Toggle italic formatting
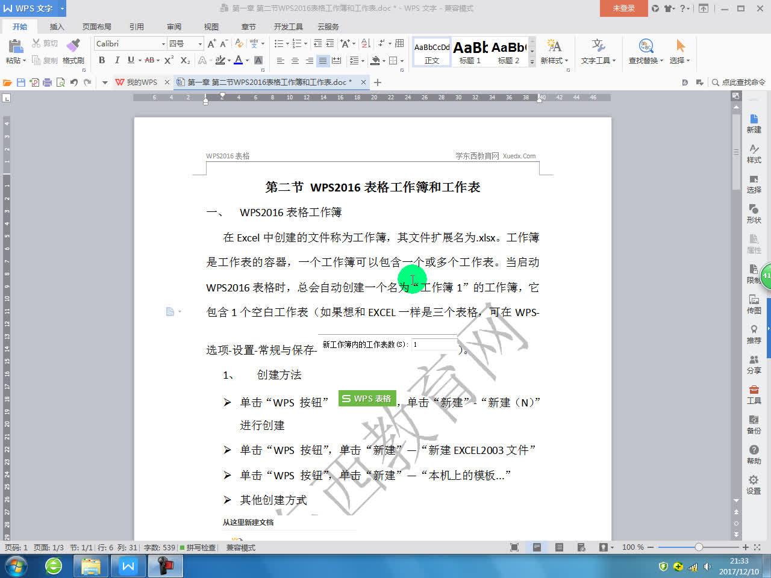 pos(117,61)
